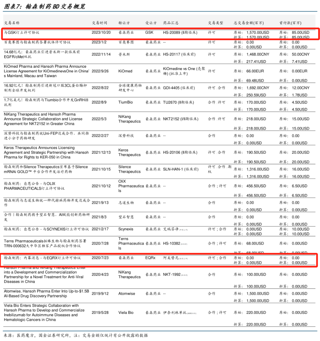320x341 pixels.
Task: Select the 交易时间 column header
Action: point(99,23)
